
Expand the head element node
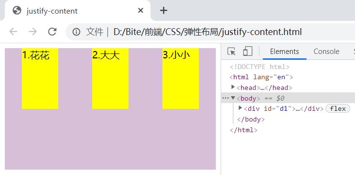click(x=233, y=87)
